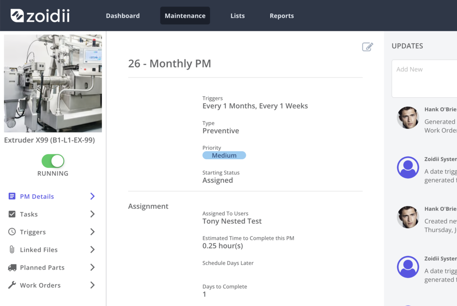This screenshot has height=306, width=457.
Task: Expand the Planned Parts chevron
Action: (x=92, y=267)
